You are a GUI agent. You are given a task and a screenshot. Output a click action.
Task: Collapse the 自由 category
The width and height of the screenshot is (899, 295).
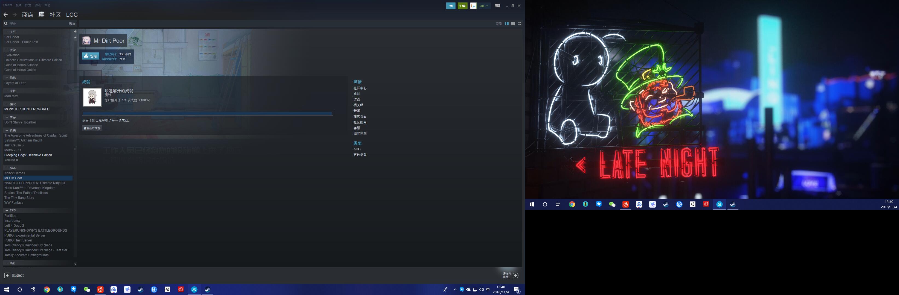[x=7, y=130]
